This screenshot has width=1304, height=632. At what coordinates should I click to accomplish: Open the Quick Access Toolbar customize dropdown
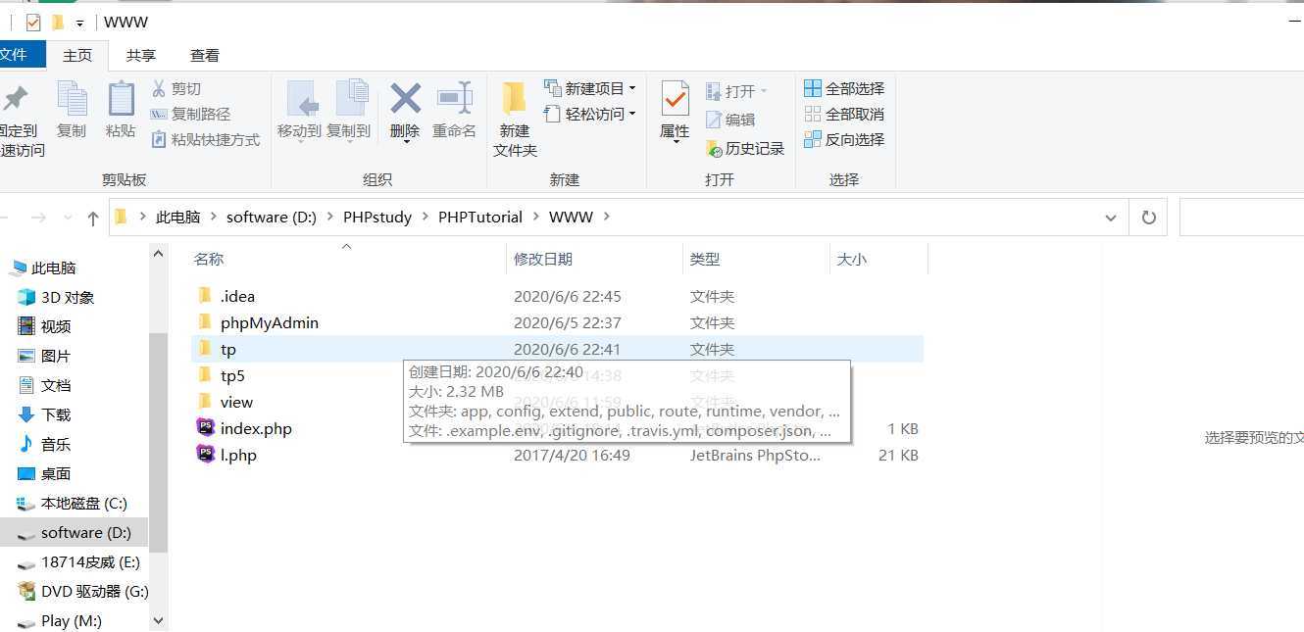click(79, 23)
